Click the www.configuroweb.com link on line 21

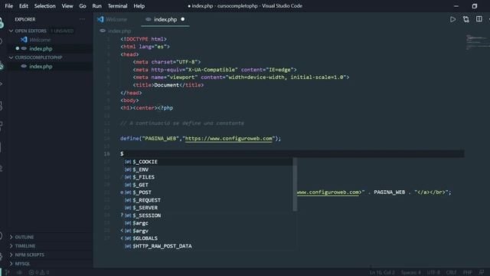point(328,192)
